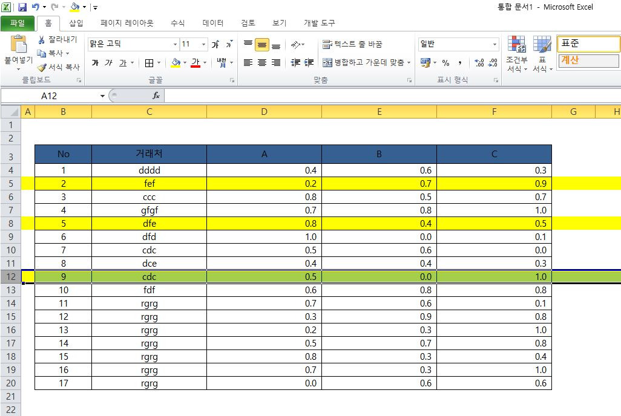Align text to bottom of cell
The width and height of the screenshot is (621, 416).
pos(276,45)
